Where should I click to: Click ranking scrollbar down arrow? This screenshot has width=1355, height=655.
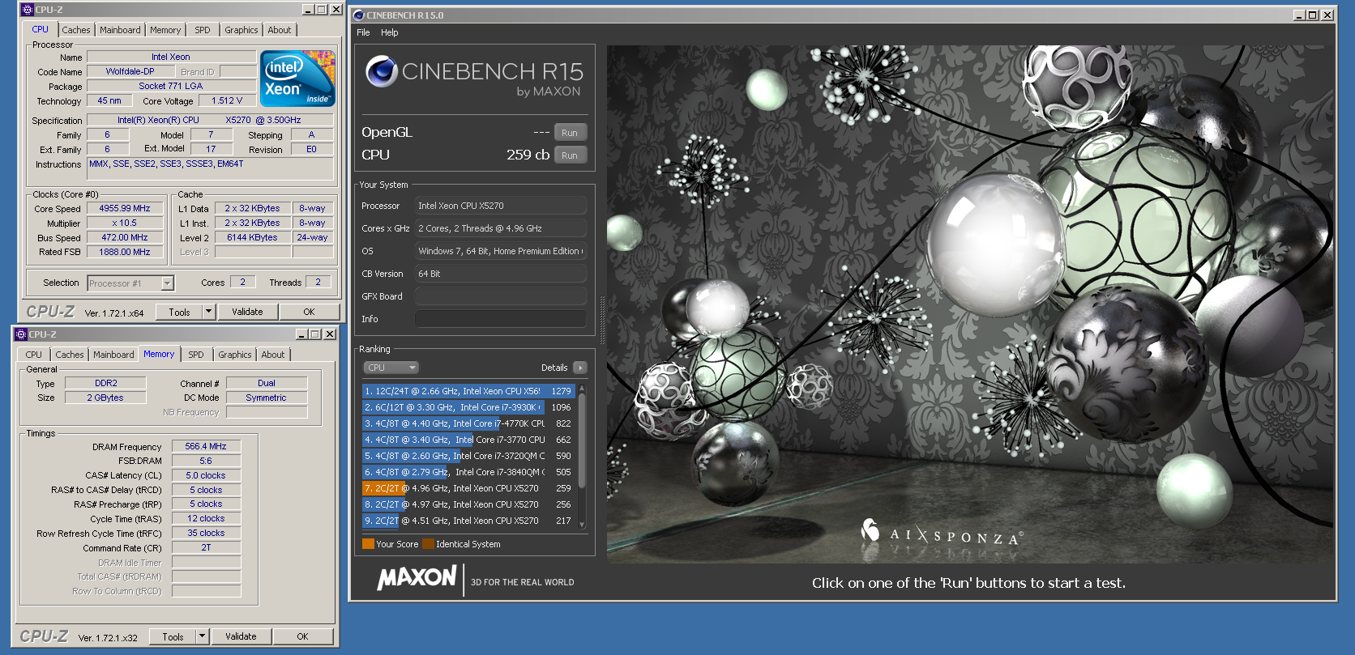[582, 525]
